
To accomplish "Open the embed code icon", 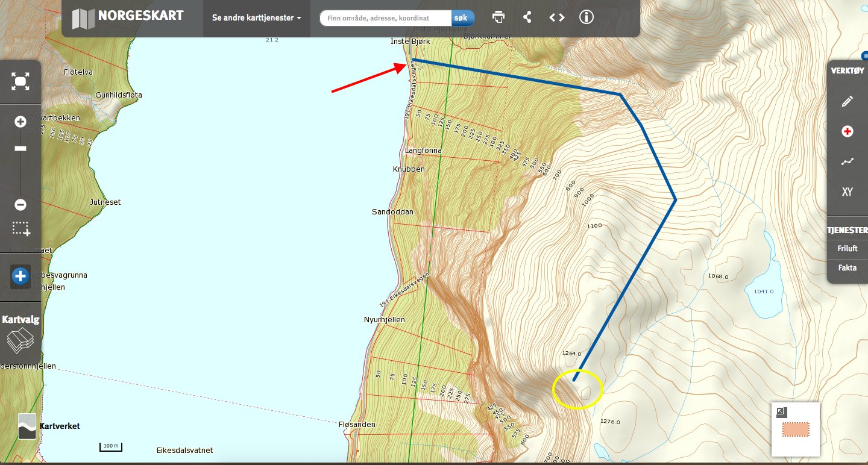I will 557,17.
